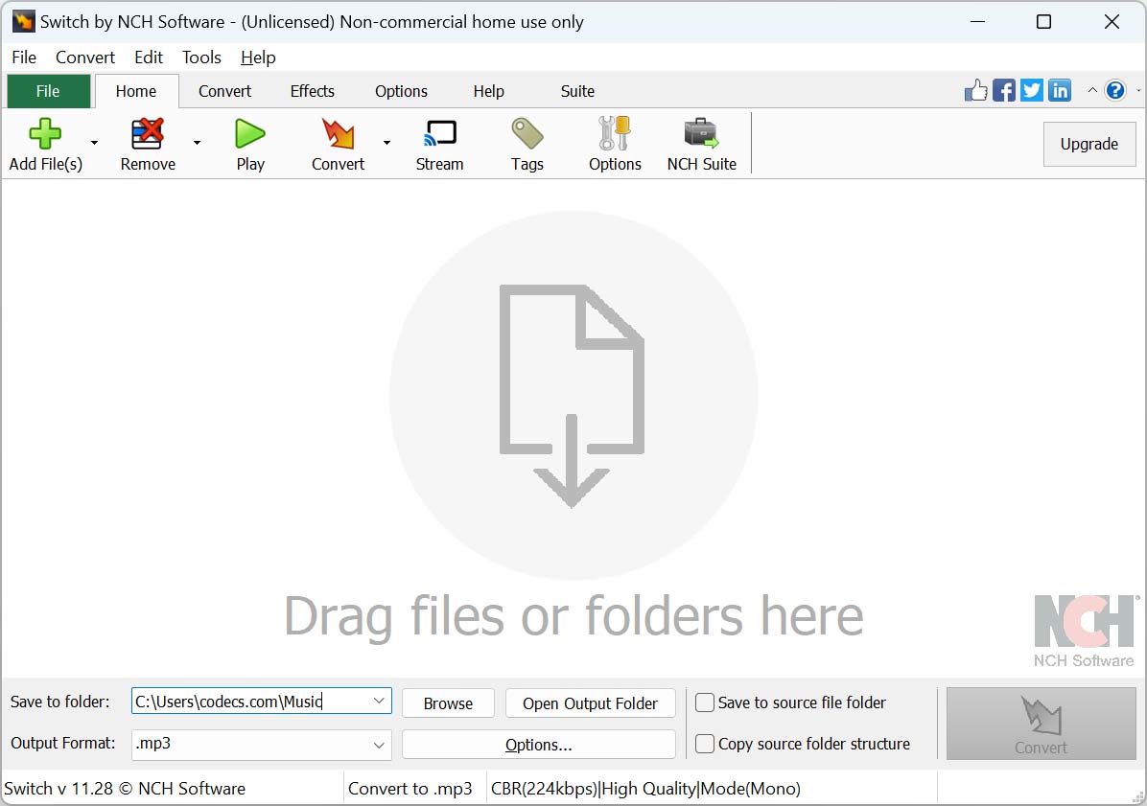Enable Copy source folder structure

click(705, 744)
